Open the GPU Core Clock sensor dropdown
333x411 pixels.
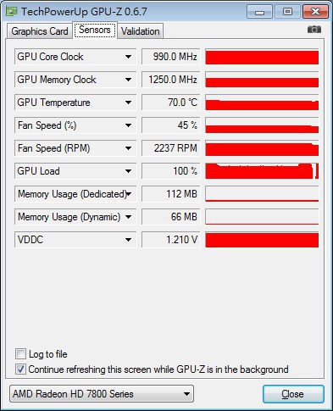[x=128, y=57]
